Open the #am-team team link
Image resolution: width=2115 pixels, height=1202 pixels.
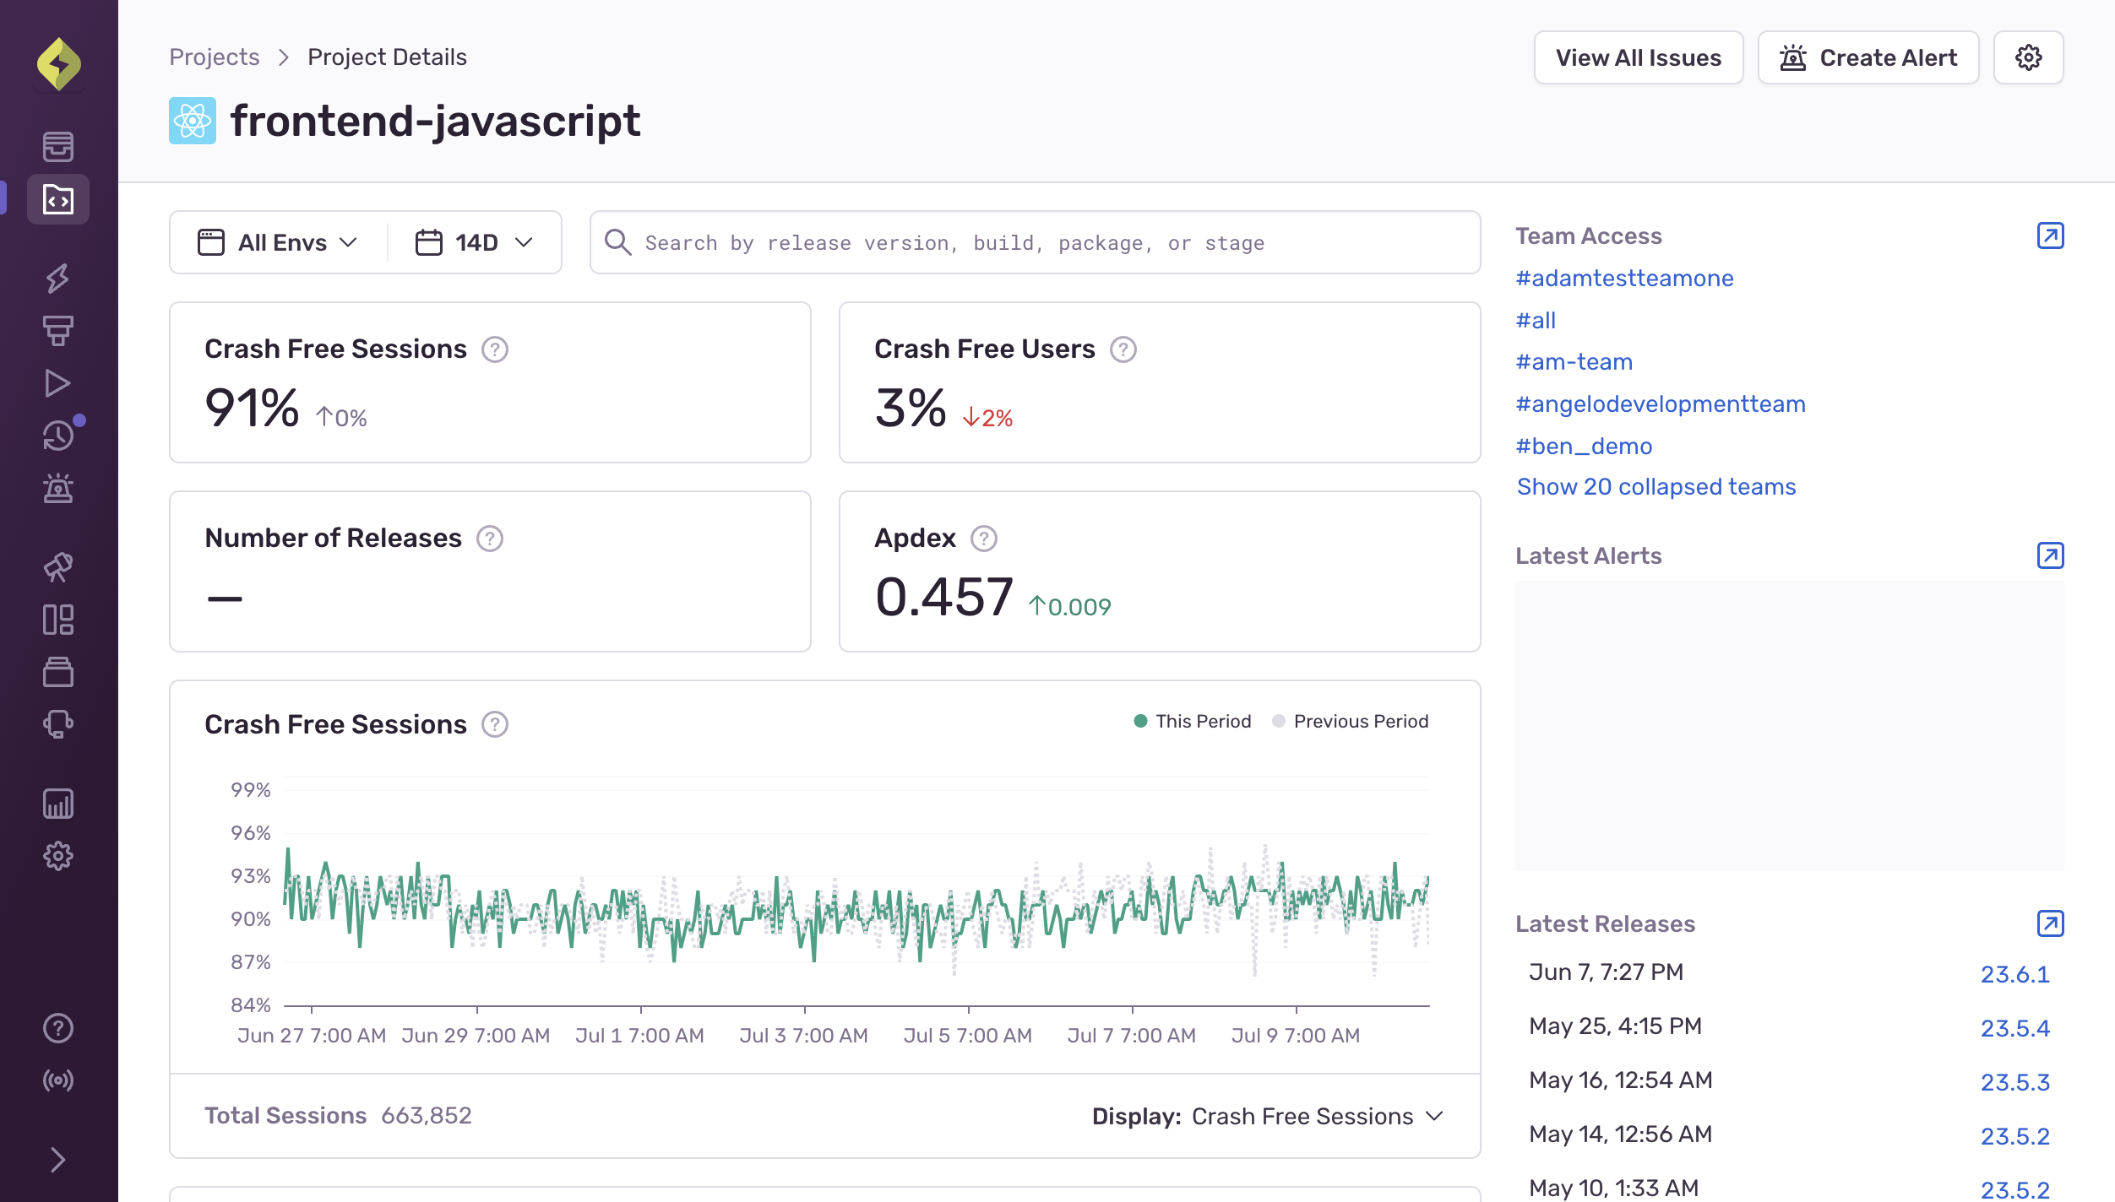[x=1574, y=361]
